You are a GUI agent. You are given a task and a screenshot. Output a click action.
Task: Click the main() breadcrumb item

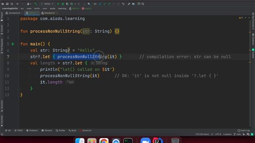click(87, 8)
